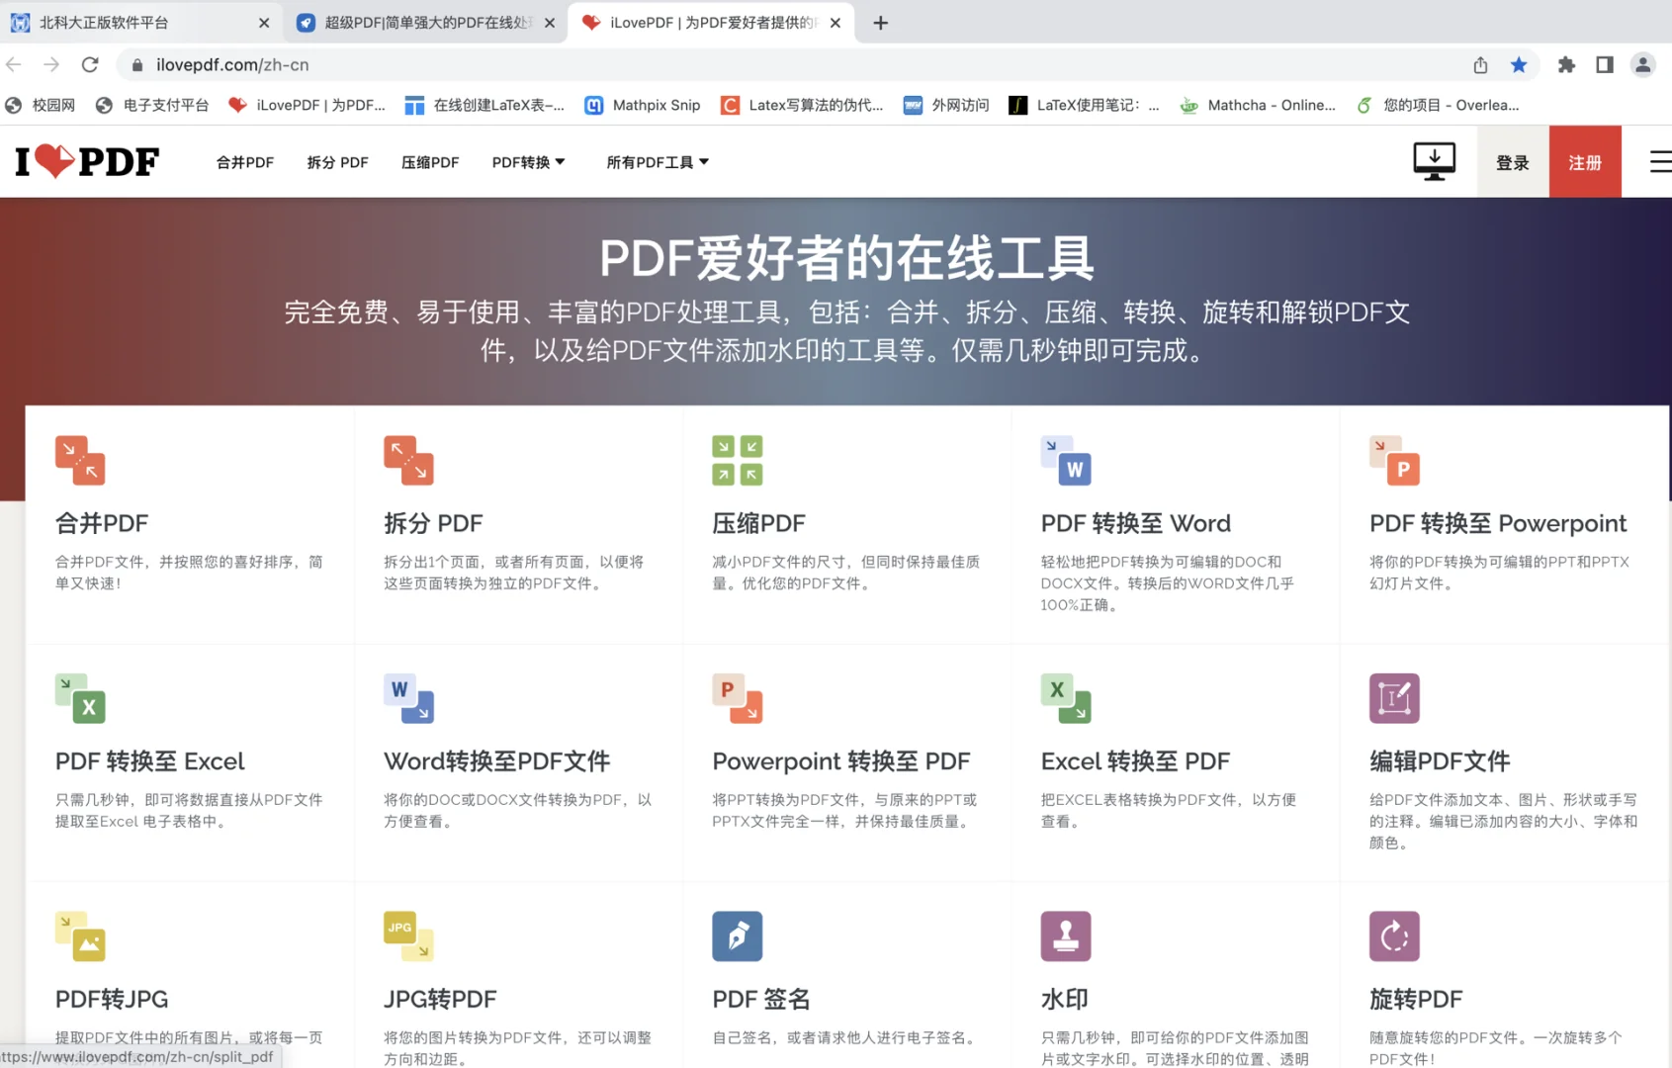Open the browser side panel icon
1672x1068 pixels.
1605,64
